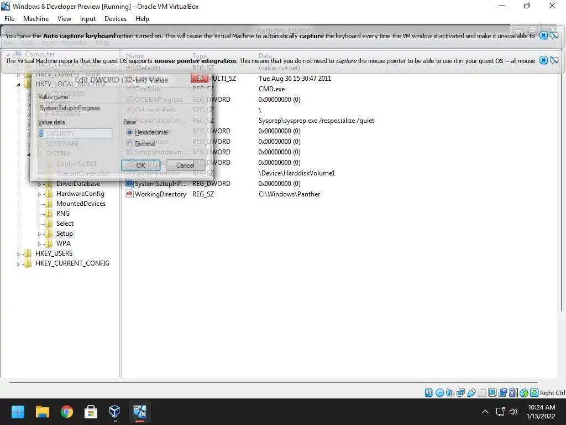
Task: Select the Decimal base radio button
Action: [129, 143]
